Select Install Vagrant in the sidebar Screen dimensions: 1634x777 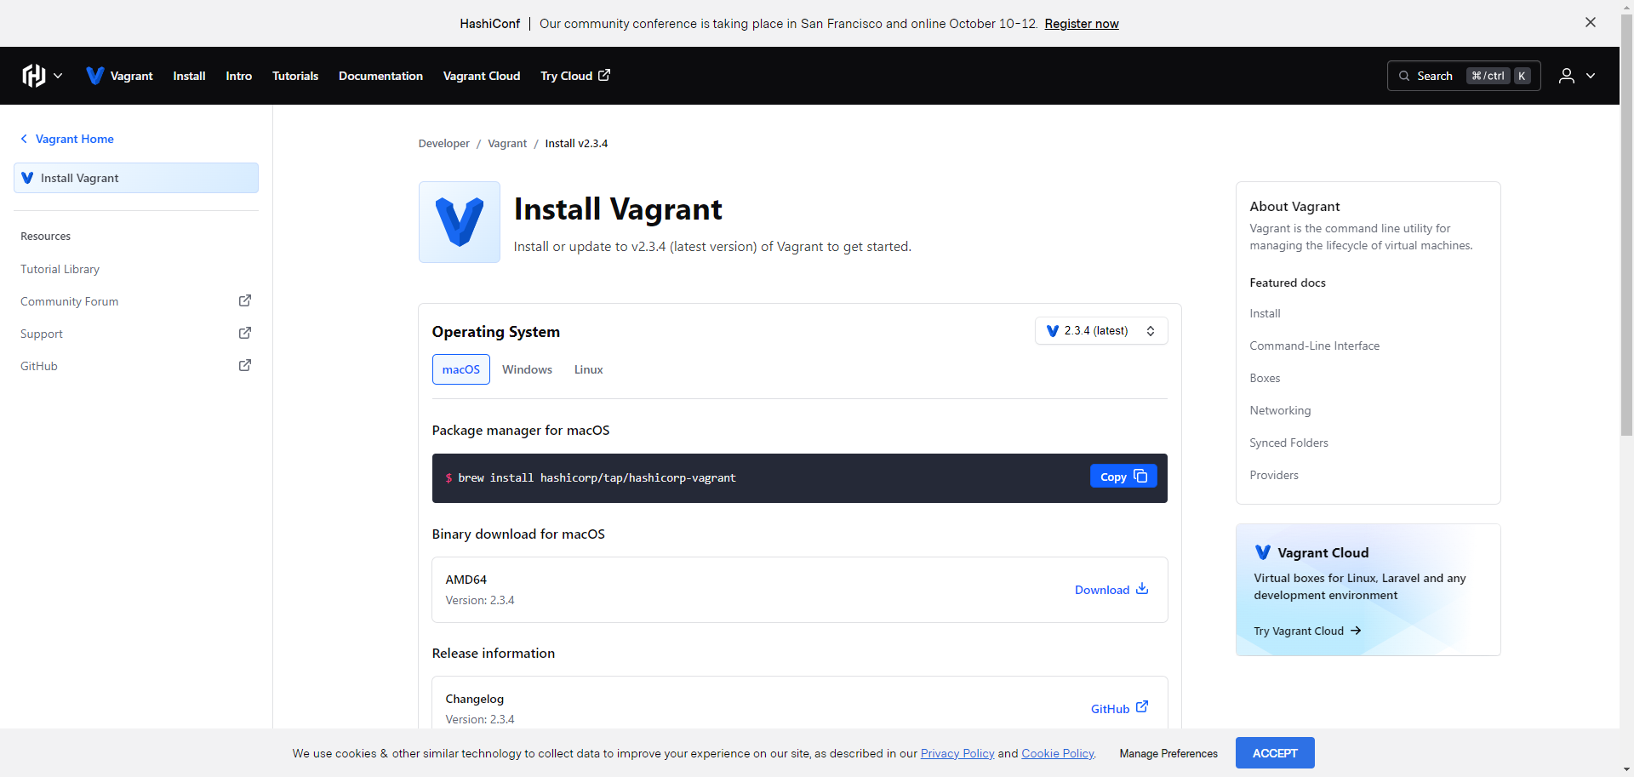136,178
